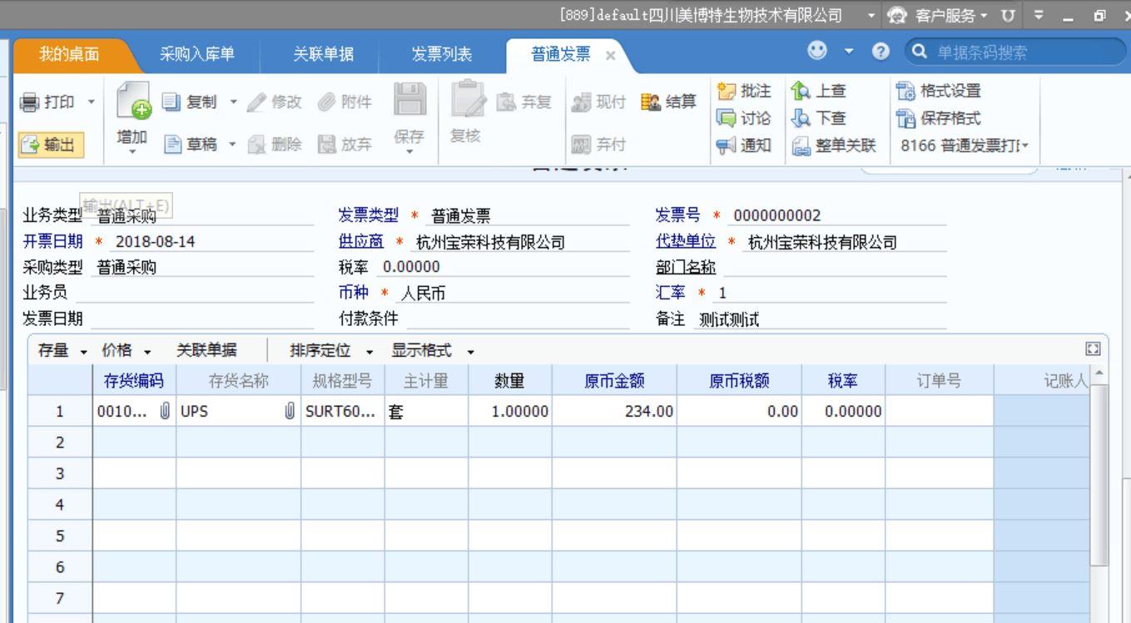Switch to the 采购入库单 tab
Viewport: 1131px width, 623px height.
(x=197, y=54)
